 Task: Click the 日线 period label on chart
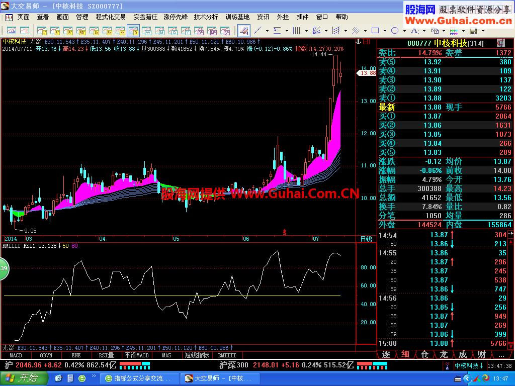tap(366, 239)
